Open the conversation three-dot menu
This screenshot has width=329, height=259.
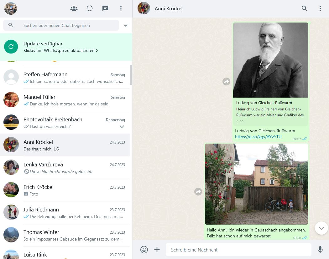coord(320,8)
